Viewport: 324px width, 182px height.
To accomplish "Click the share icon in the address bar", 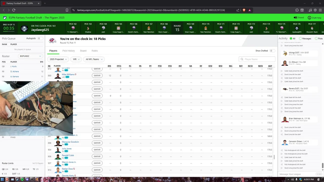I will click(x=238, y=10).
